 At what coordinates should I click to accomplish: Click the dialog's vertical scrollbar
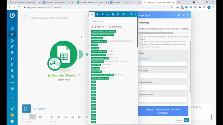[191, 67]
